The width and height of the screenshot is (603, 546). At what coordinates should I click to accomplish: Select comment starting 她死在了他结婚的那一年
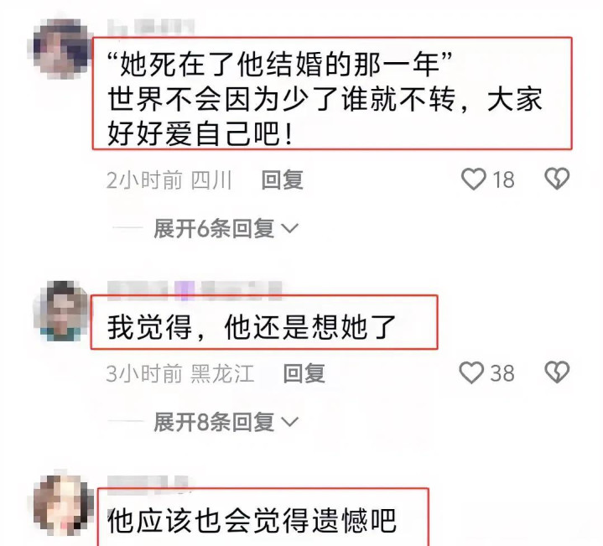coord(325,99)
